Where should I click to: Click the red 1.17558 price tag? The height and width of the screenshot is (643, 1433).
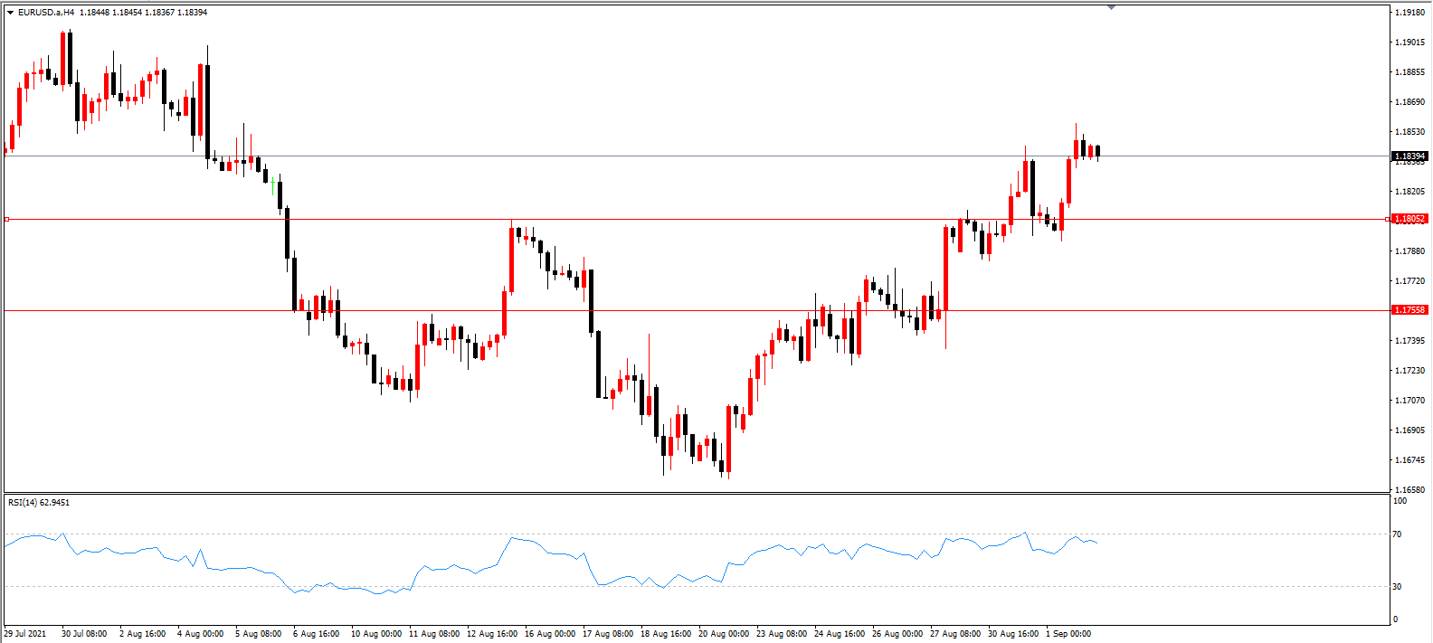pos(1409,310)
